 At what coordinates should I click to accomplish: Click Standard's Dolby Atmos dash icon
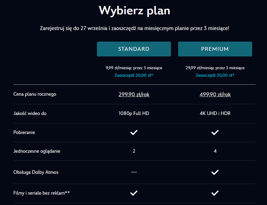[134, 172]
